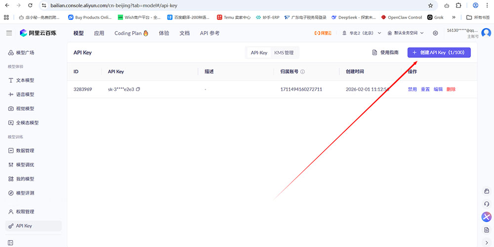Open 模型调优 in the sidebar

(x=21, y=165)
